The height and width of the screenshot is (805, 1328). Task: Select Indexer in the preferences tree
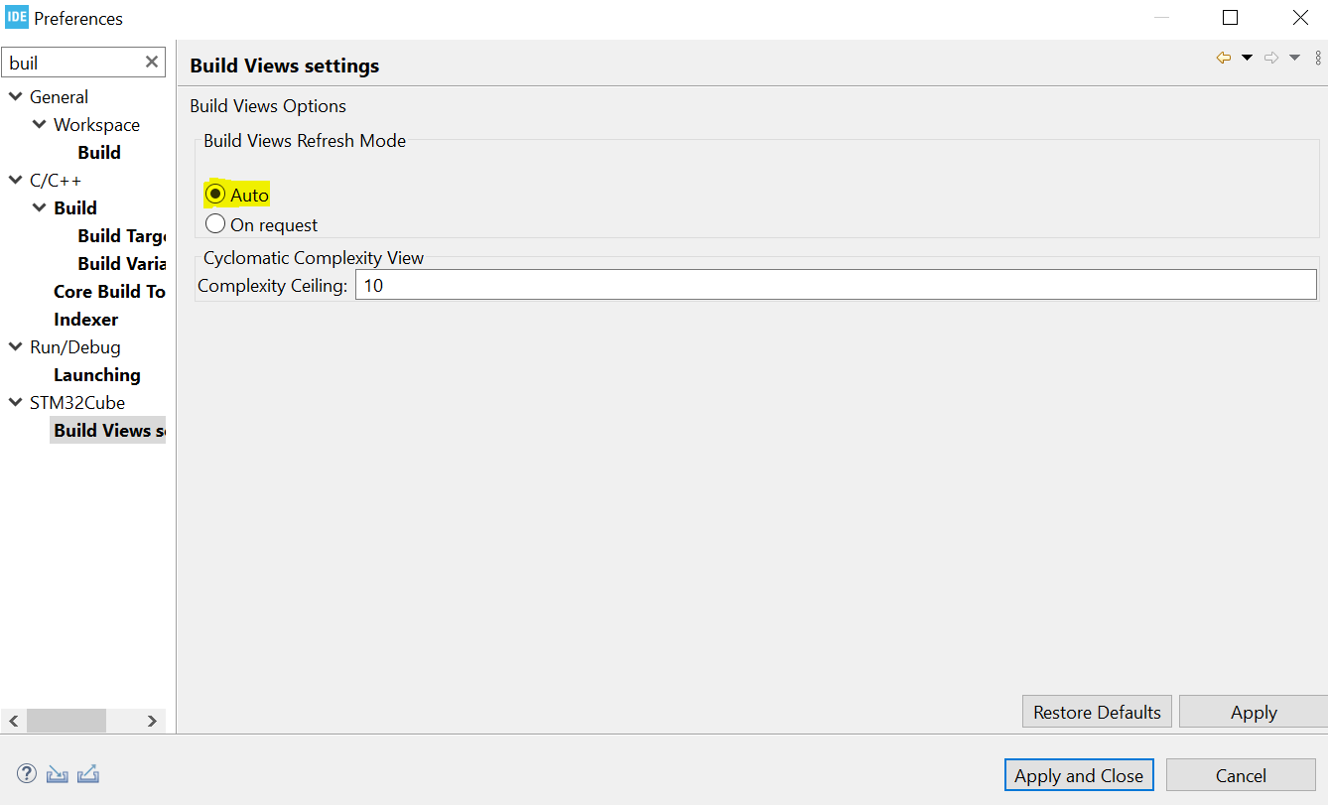click(x=86, y=319)
